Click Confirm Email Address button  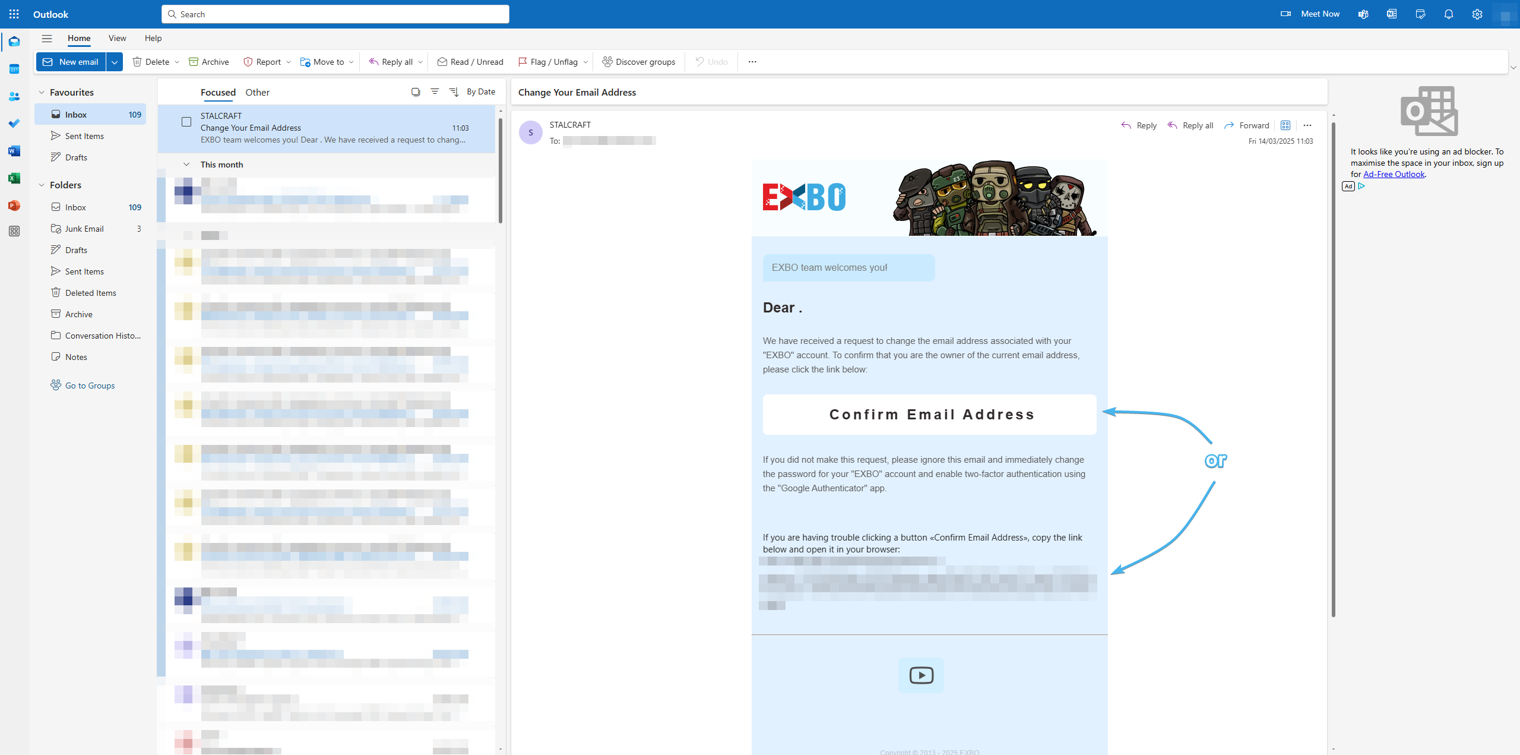click(930, 415)
